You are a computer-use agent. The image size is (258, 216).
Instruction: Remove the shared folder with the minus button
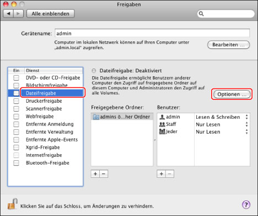[104, 174]
